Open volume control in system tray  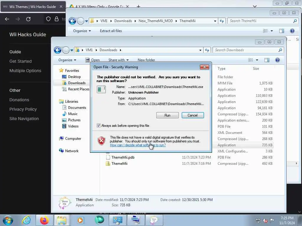coord(265,220)
